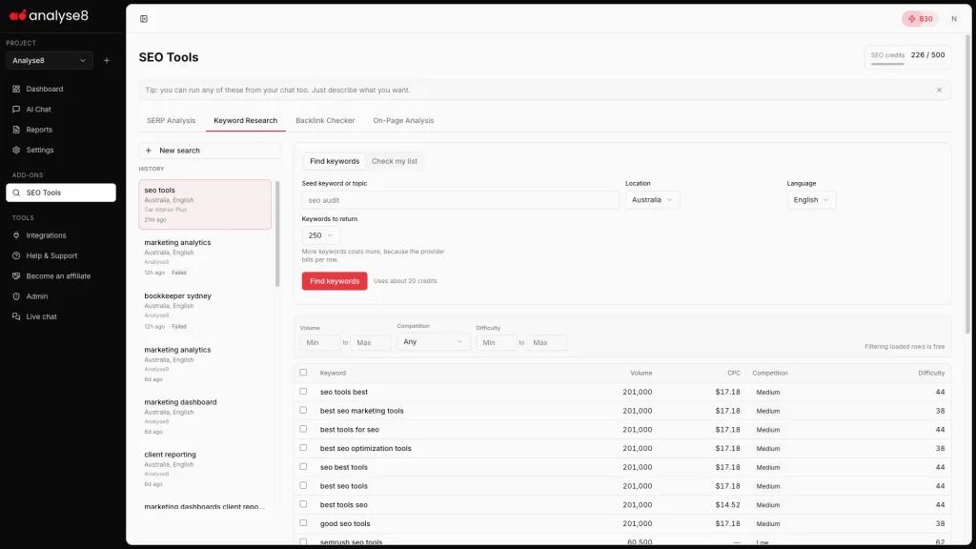Click the analyse8 logo
This screenshot has width=976, height=549.
click(49, 15)
